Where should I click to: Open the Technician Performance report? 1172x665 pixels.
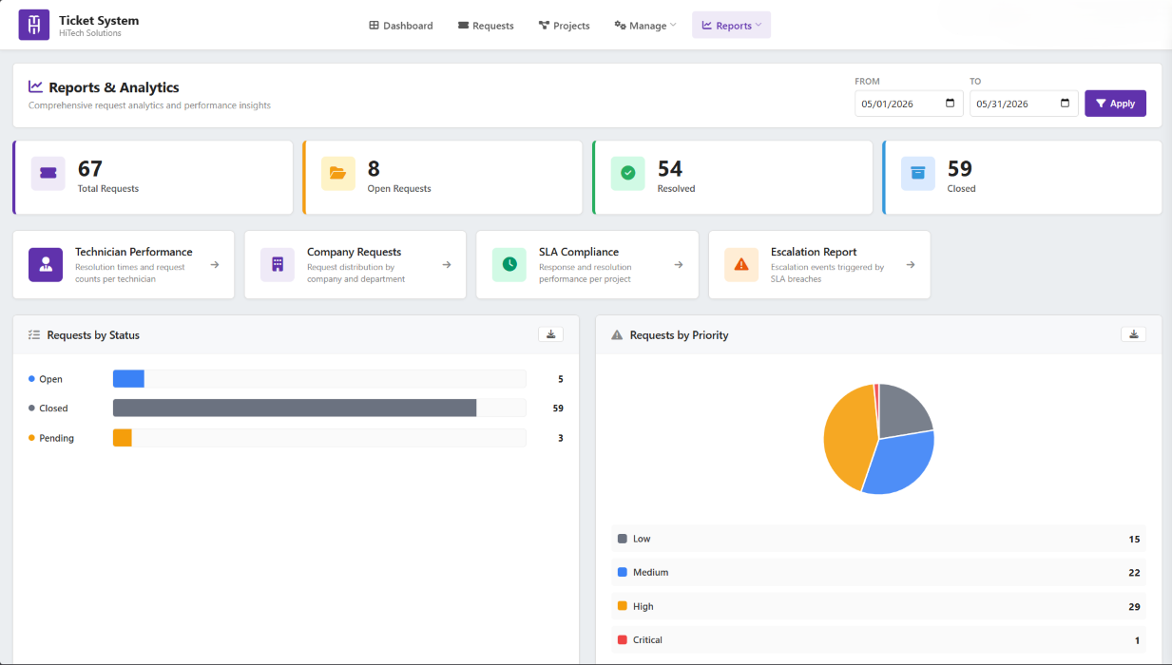(124, 265)
